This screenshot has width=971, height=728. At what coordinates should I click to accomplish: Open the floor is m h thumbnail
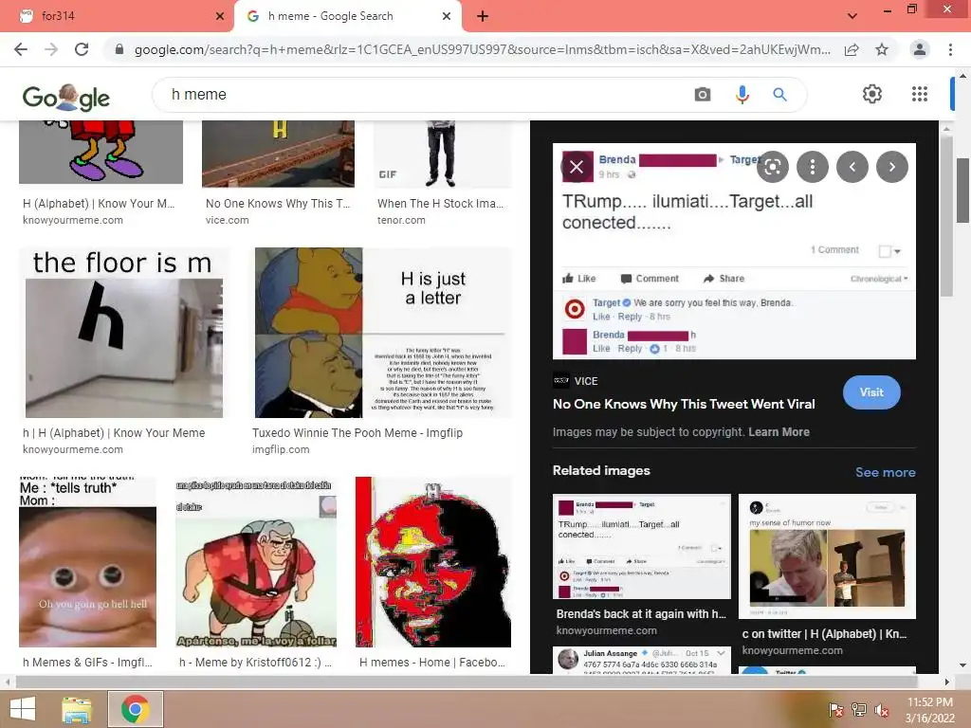124,333
